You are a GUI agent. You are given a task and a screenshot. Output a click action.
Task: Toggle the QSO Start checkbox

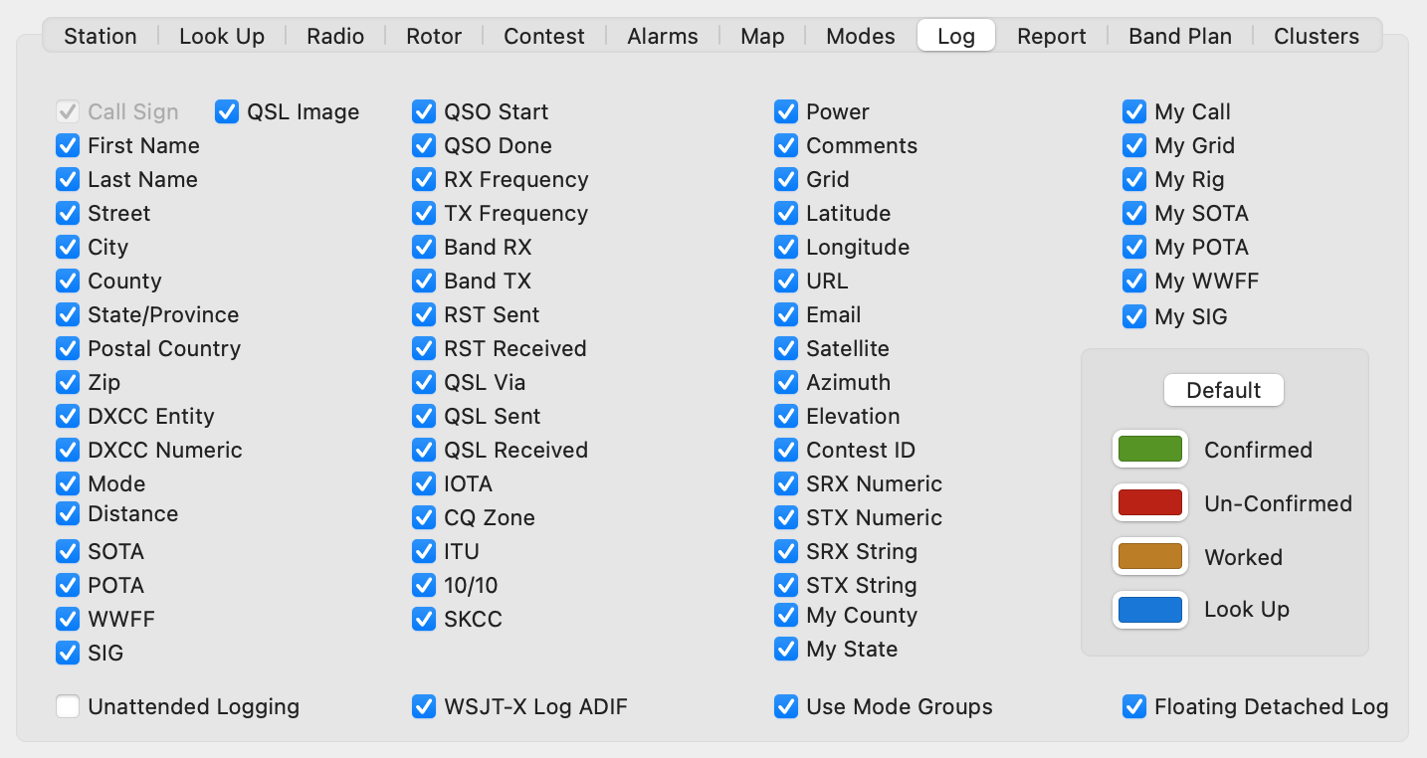click(x=425, y=112)
